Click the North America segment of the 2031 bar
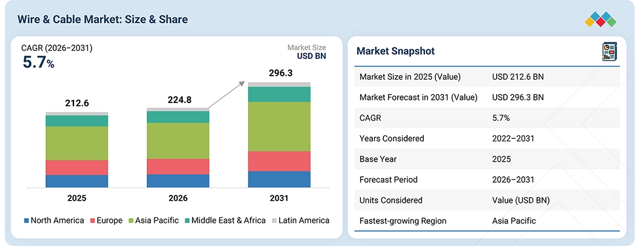The height and width of the screenshot is (248, 636). pyautogui.click(x=279, y=179)
